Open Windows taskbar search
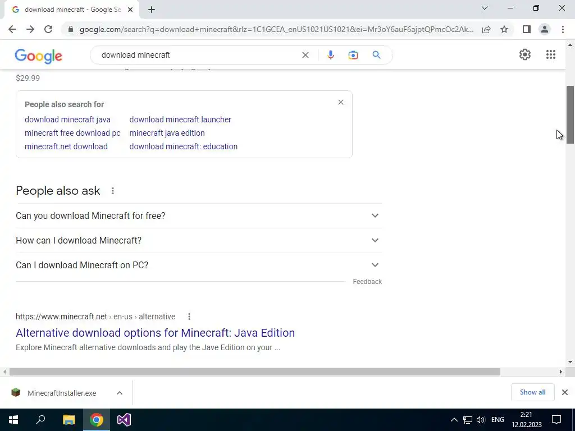 (x=40, y=420)
